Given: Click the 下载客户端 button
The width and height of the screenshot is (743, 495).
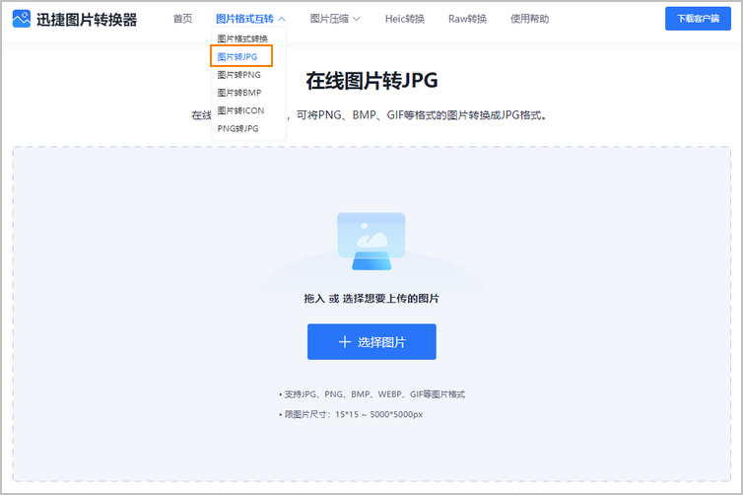Looking at the screenshot, I should [x=698, y=19].
